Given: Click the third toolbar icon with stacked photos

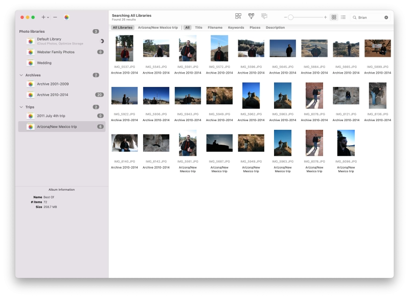Looking at the screenshot, I should [x=264, y=17].
